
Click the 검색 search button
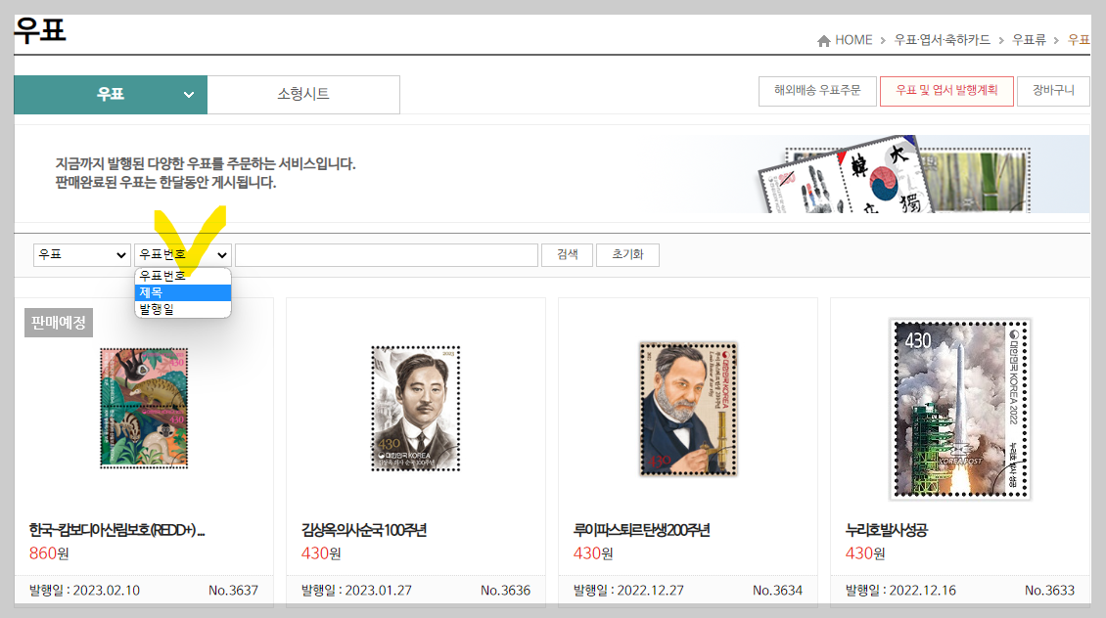567,254
